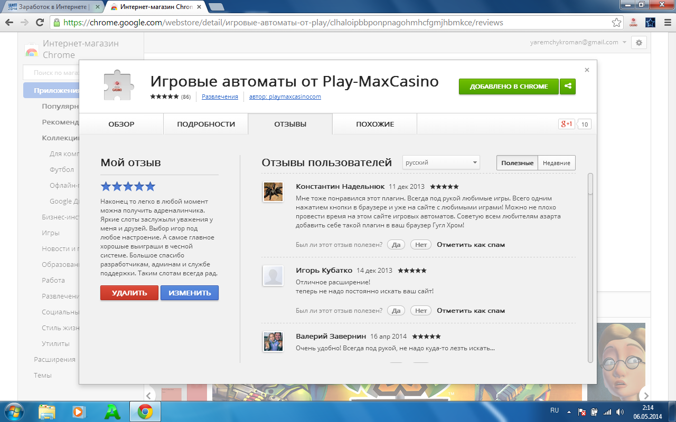Go back with the browser back arrow
The width and height of the screenshot is (676, 422).
(9, 23)
